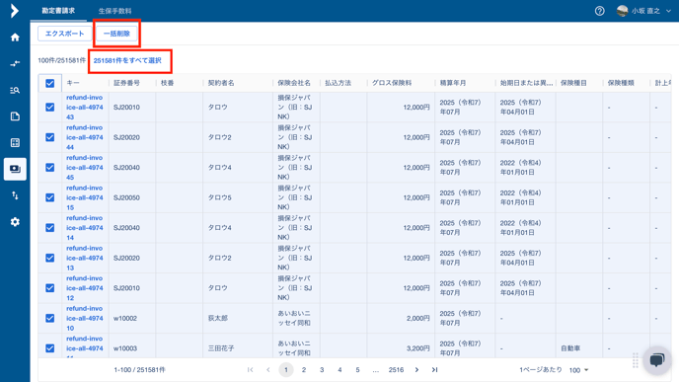
Task: Go to page 2
Action: (304, 369)
